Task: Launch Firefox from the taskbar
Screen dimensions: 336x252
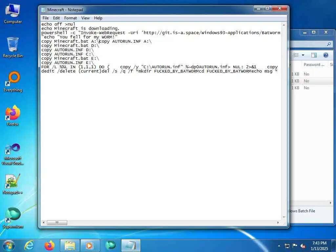Action: 49,245
